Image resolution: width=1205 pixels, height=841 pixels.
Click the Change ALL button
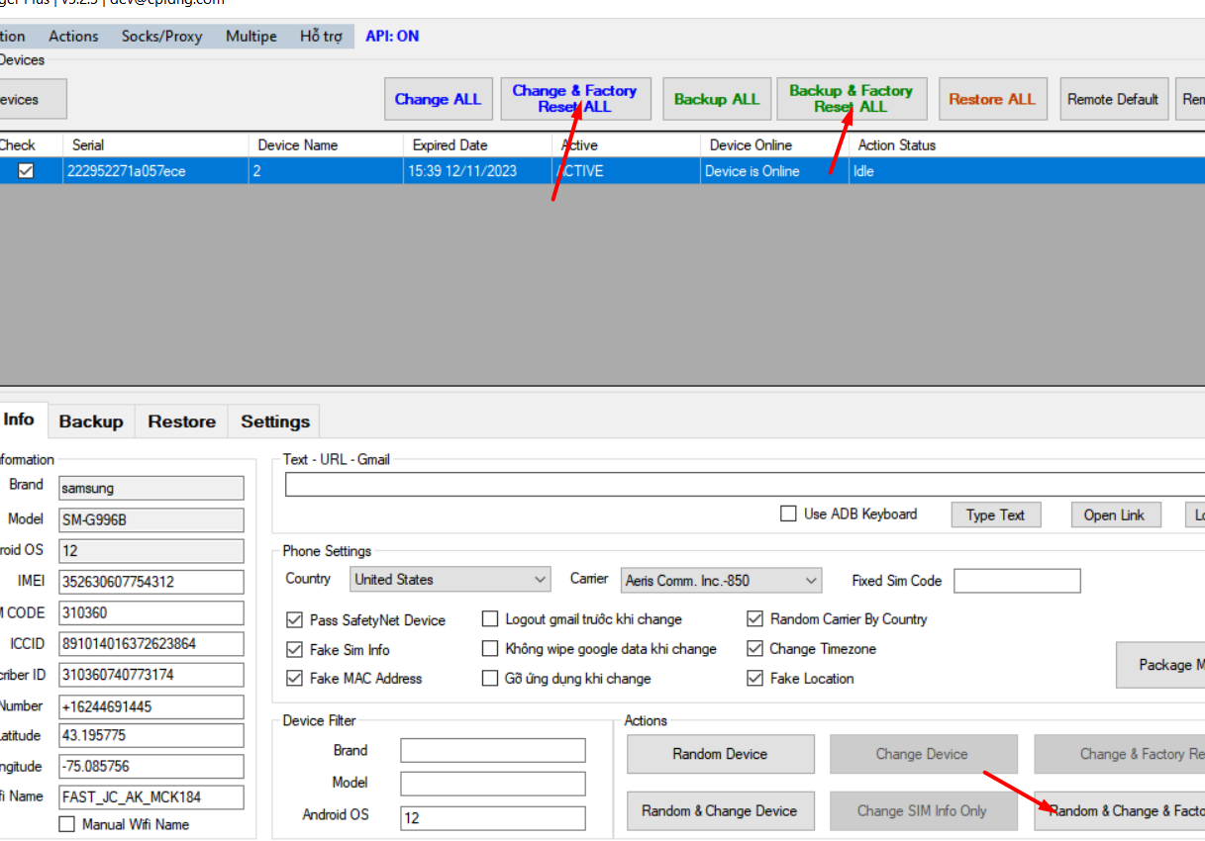click(438, 99)
